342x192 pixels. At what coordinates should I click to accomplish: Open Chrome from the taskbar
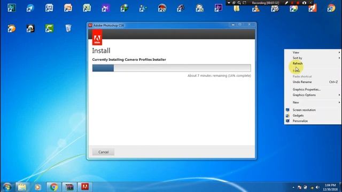(x=54, y=187)
